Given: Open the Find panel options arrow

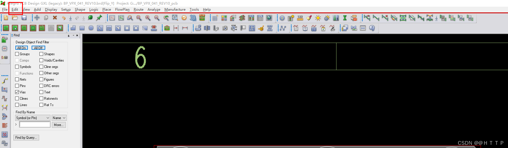Looking at the screenshot, I should tap(73, 36).
